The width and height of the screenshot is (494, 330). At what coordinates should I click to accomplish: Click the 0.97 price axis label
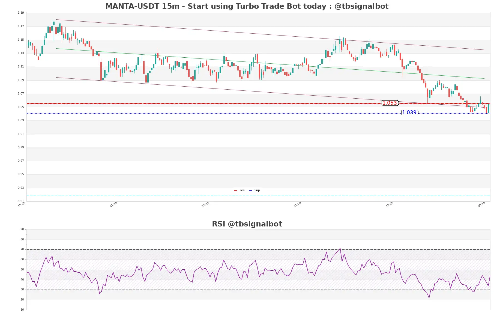click(x=21, y=161)
